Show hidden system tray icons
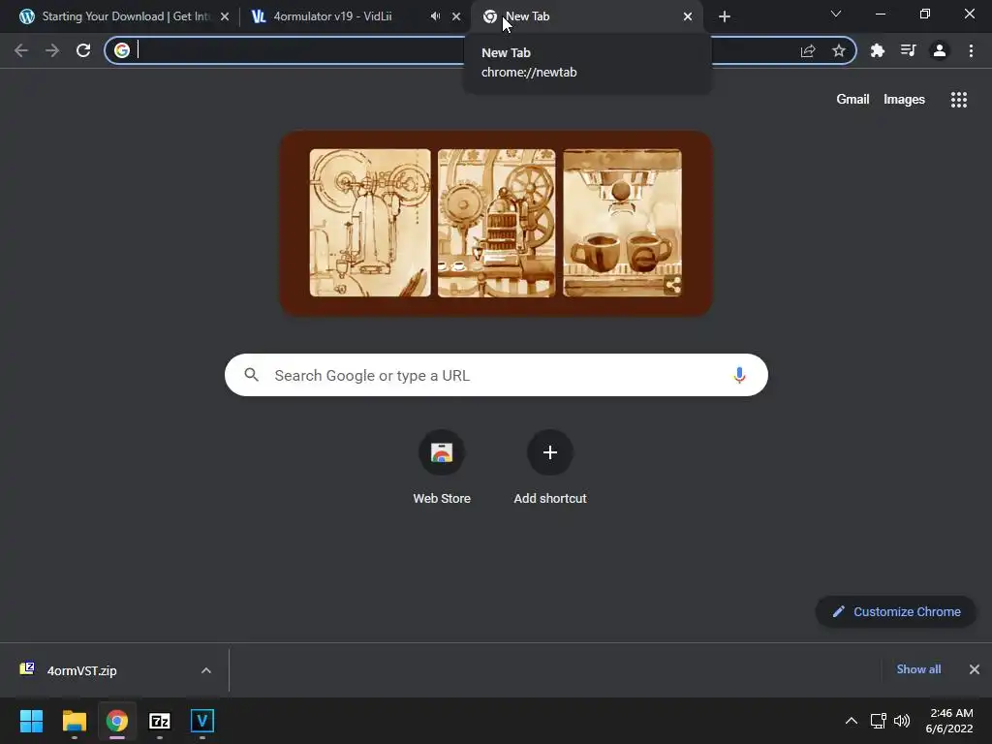 click(x=852, y=721)
